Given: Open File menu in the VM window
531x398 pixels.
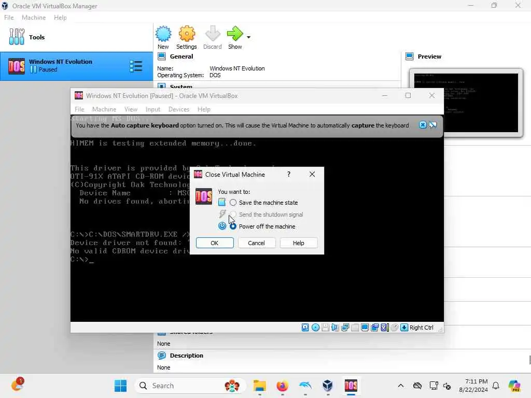Looking at the screenshot, I should 79,109.
